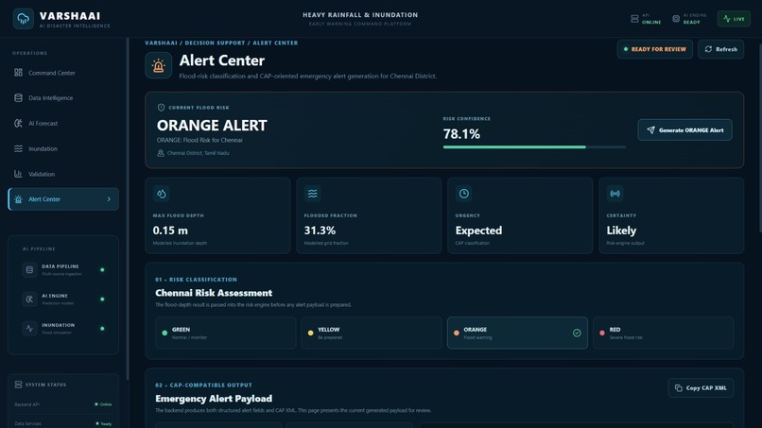Click the '78.1%' risk confidence value
Screen dimensions: 762x428
[461, 133]
